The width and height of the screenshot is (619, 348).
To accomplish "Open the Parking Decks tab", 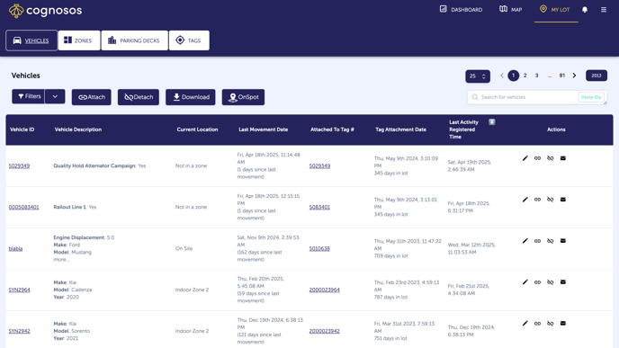I will click(x=135, y=40).
